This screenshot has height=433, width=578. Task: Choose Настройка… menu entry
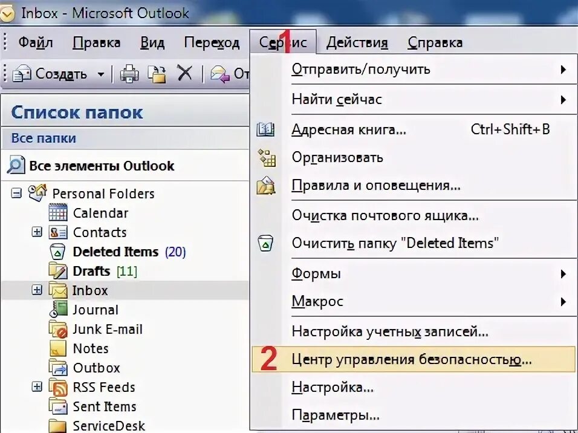tap(413, 387)
